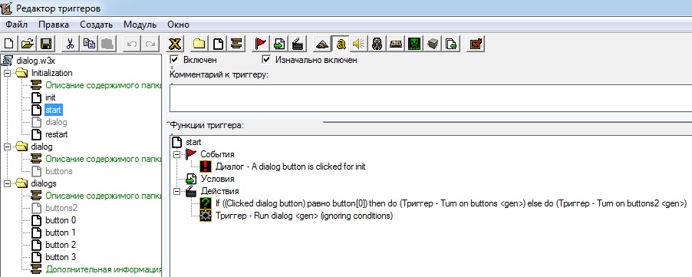692x277 pixels.
Task: Open Campaign Editor icon
Action: click(x=396, y=44)
